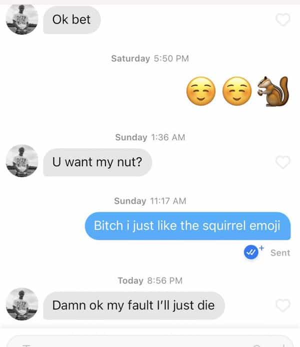Tap the chipmunk emoji in sent message
300x347 pixels.
coord(273,91)
